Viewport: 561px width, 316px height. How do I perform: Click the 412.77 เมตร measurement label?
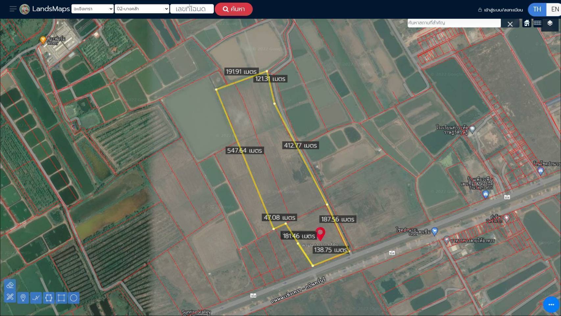[x=300, y=145]
